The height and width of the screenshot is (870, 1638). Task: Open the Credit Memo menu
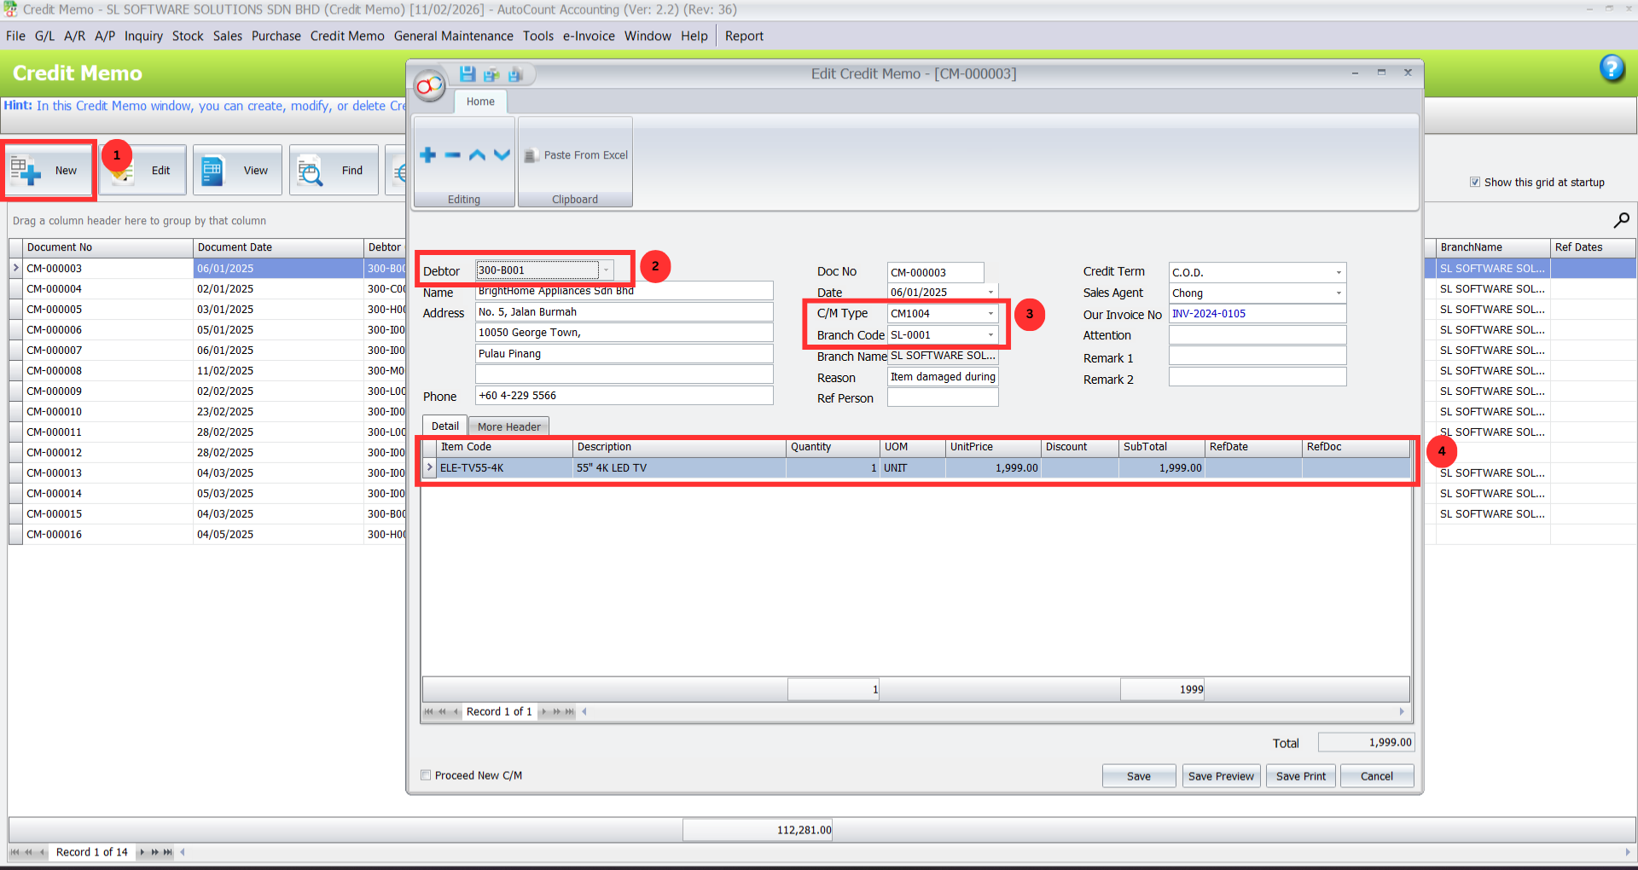click(x=347, y=36)
